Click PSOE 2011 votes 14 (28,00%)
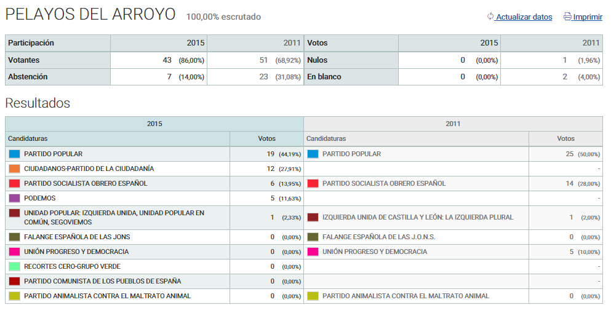 (583, 184)
